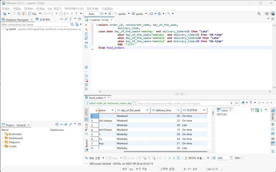Screen dimensions: 276x172
Task: Click the AI assistant icon in the editor sidebar
Action: point(86,42)
